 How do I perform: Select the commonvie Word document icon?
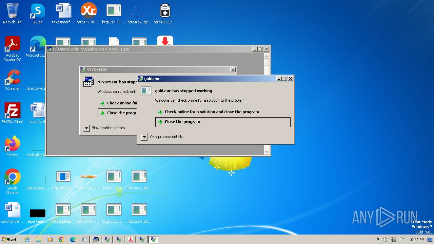(12, 213)
